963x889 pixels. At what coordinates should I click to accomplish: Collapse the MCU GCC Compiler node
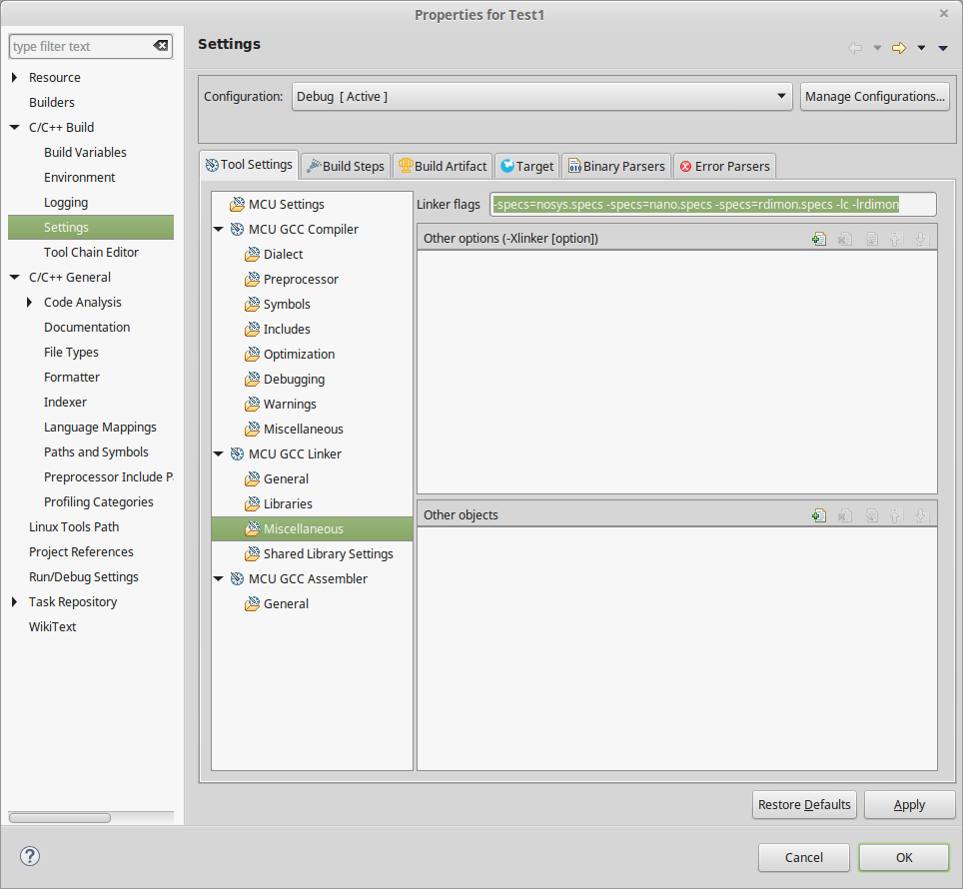click(219, 230)
